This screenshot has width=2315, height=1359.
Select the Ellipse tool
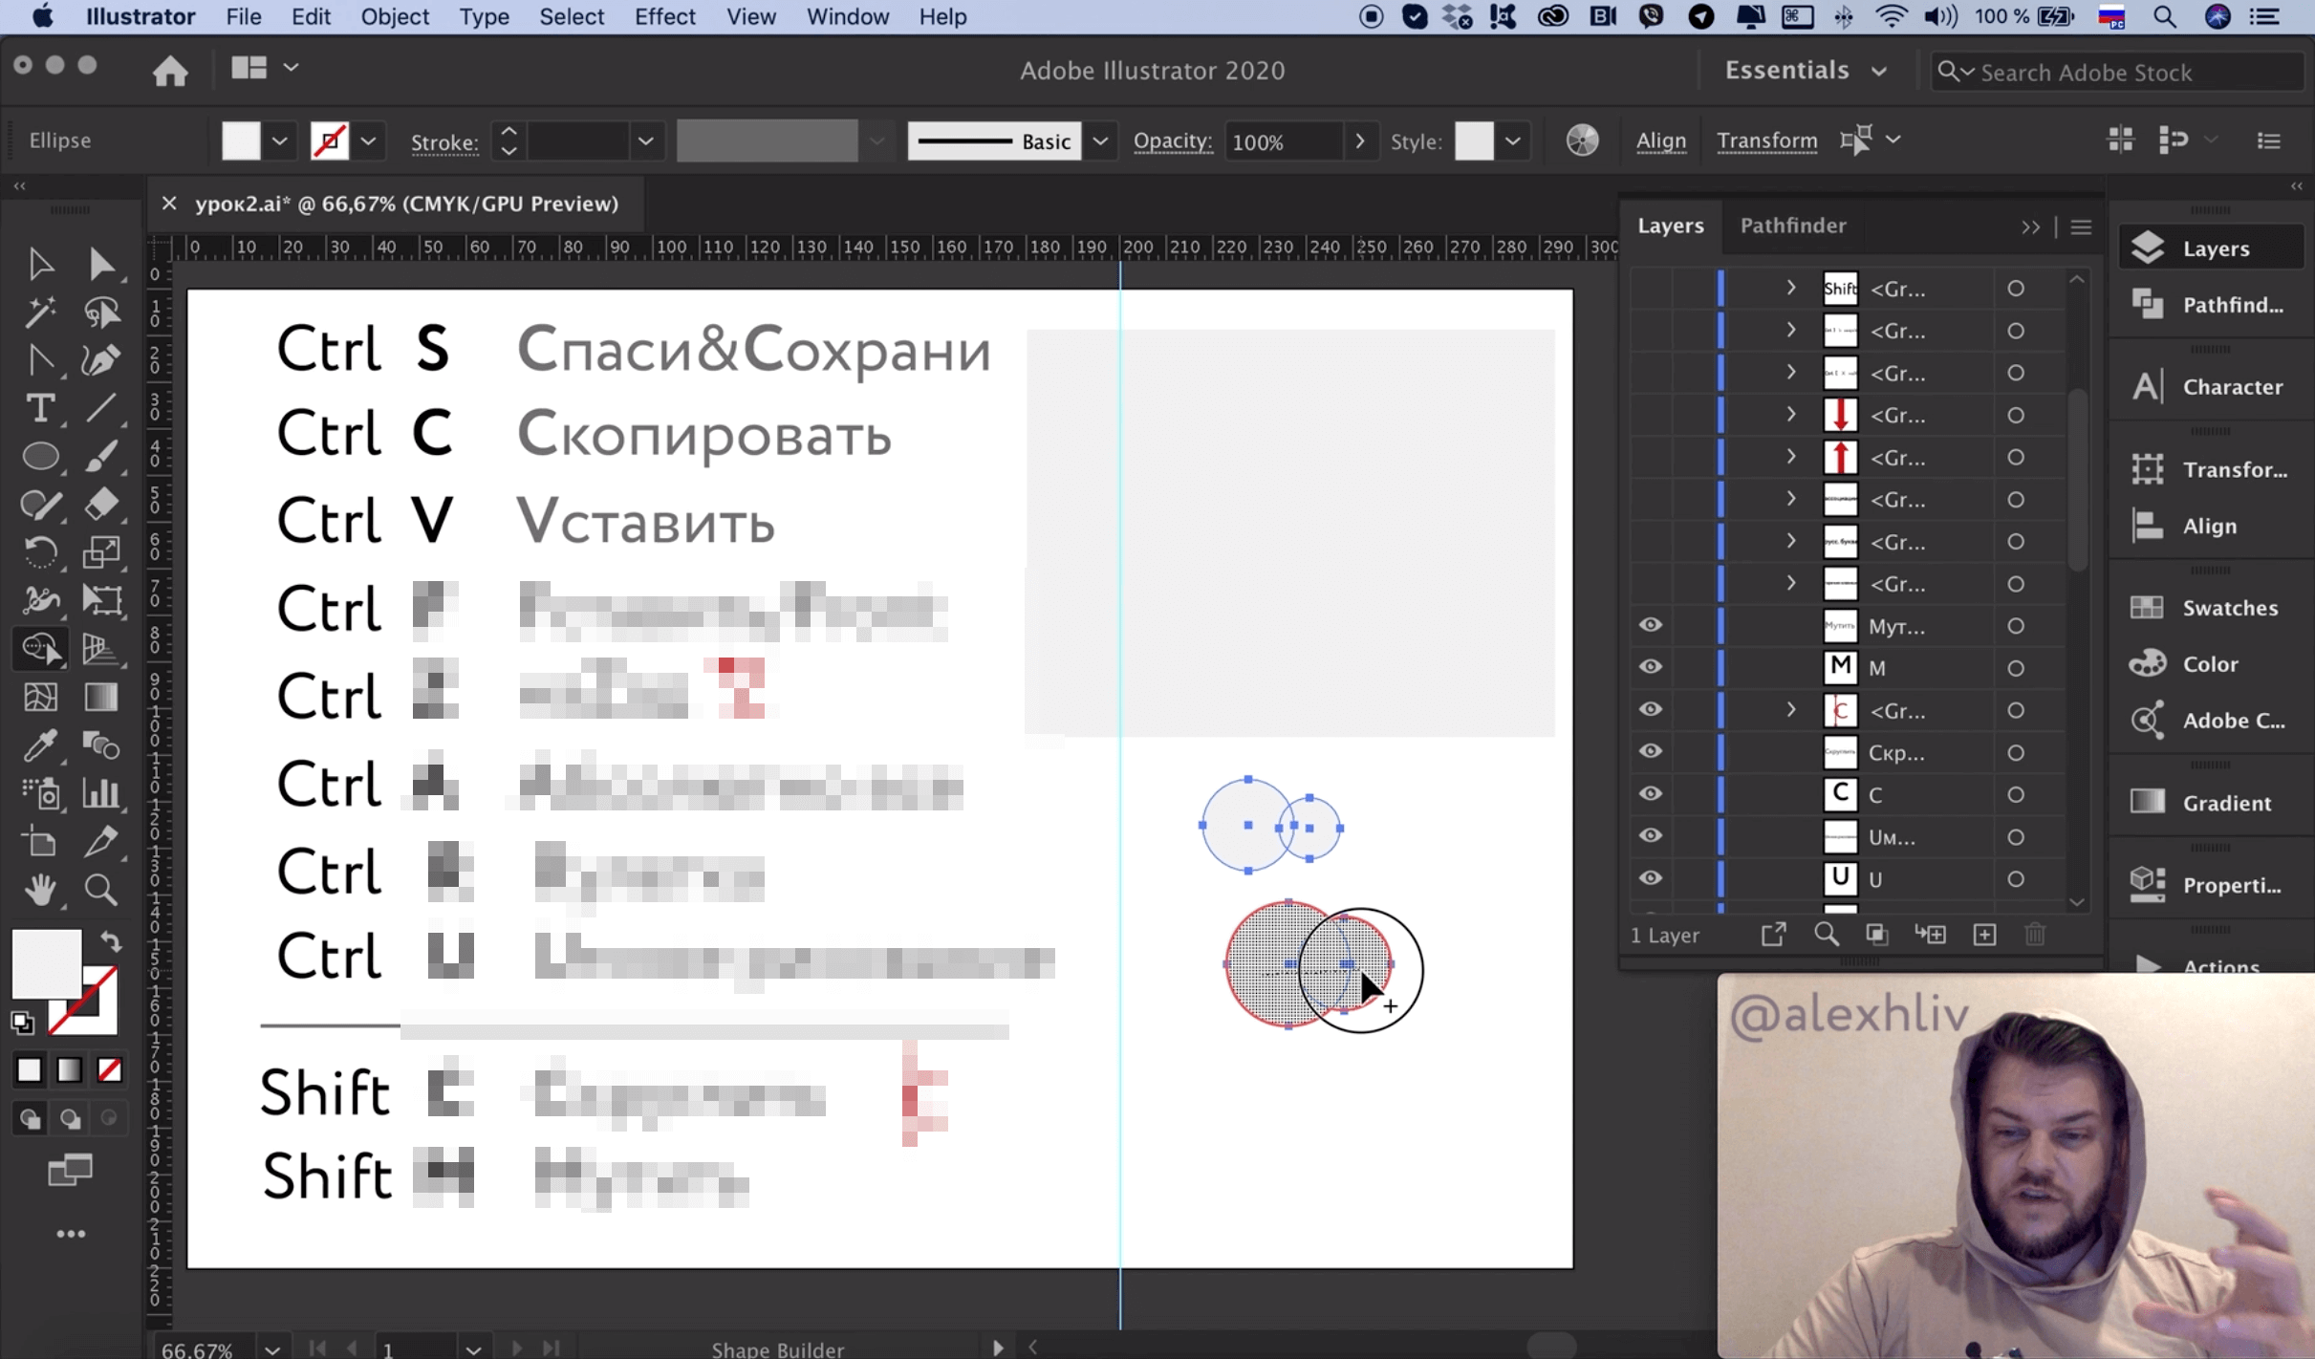click(39, 457)
